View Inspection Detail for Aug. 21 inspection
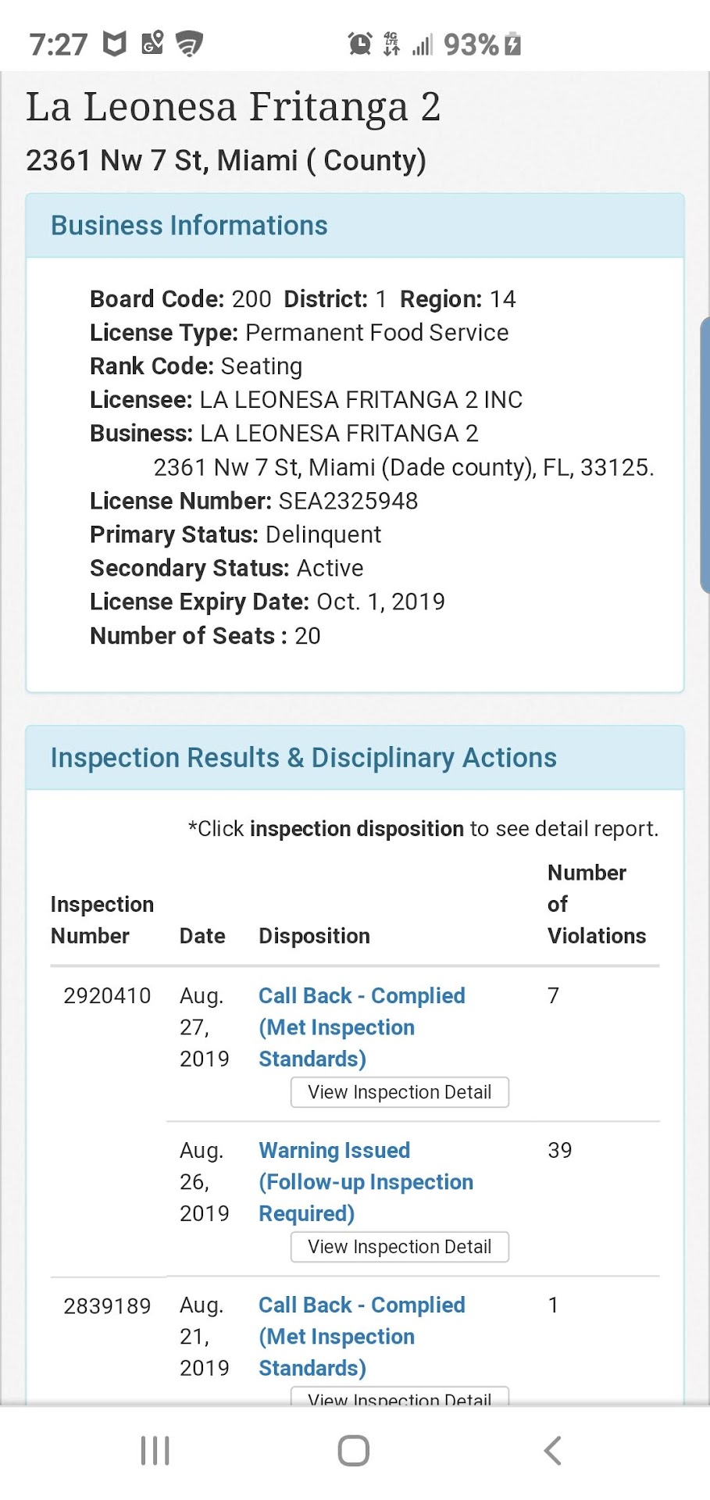This screenshot has height=1500, width=710. point(399,1397)
